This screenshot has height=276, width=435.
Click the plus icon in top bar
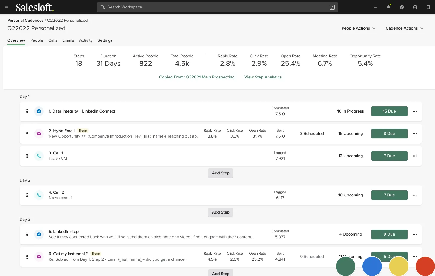375,7
